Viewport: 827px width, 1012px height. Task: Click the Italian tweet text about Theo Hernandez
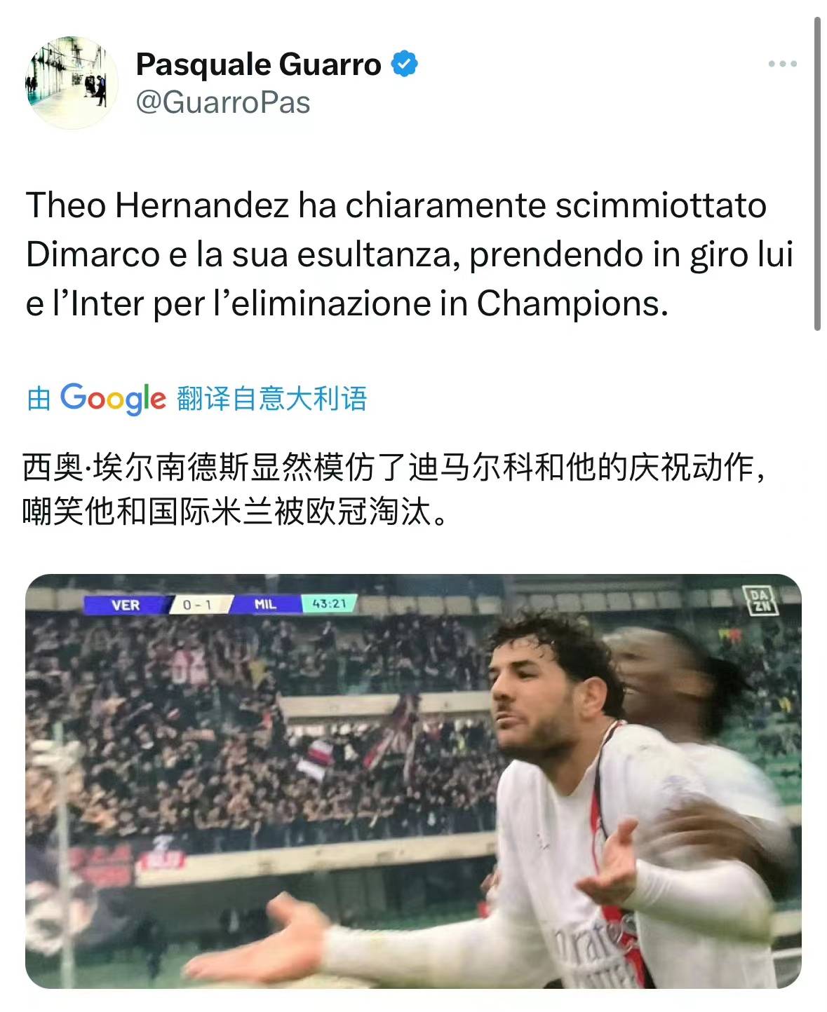coord(410,254)
